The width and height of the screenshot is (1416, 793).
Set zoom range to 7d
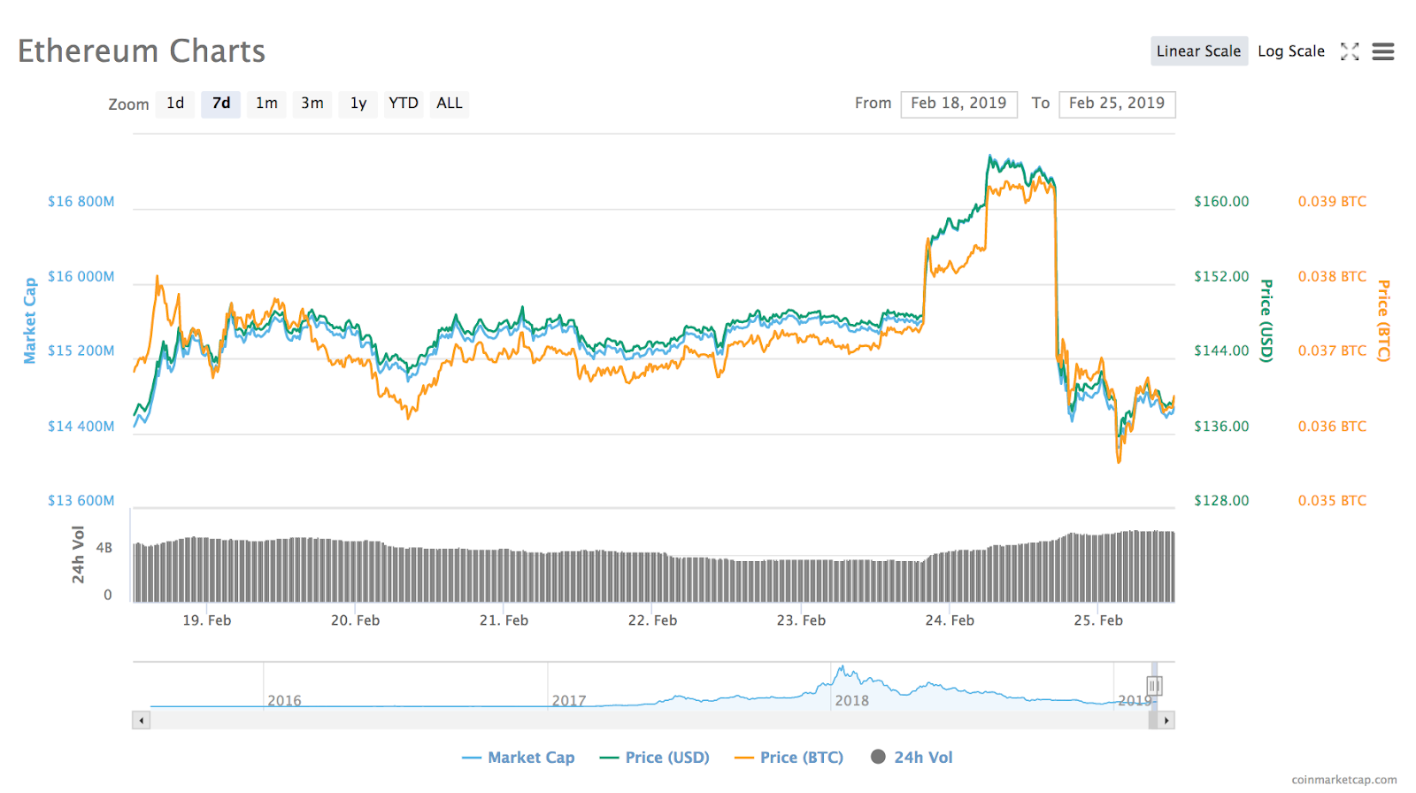(221, 104)
